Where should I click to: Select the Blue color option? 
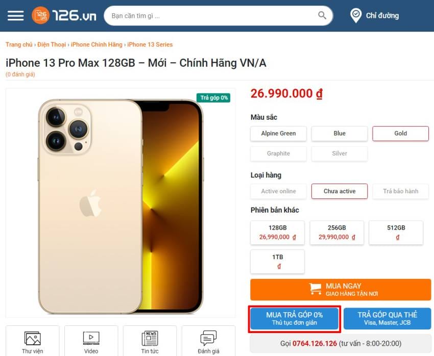[340, 134]
